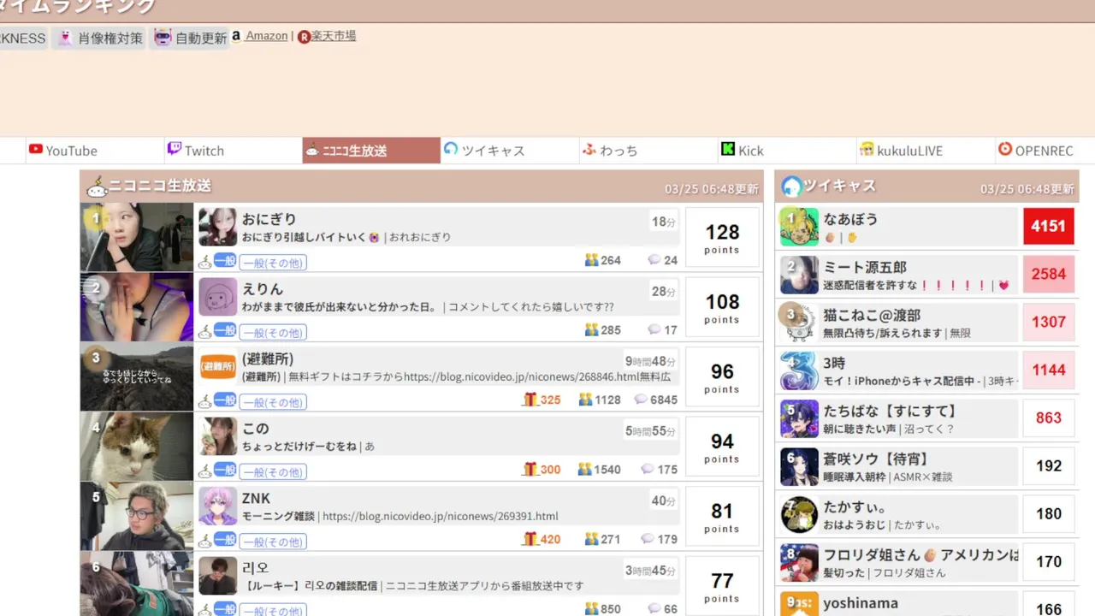This screenshot has width=1095, height=616.
Task: Click the ZNK avatar icon
Action: (217, 506)
